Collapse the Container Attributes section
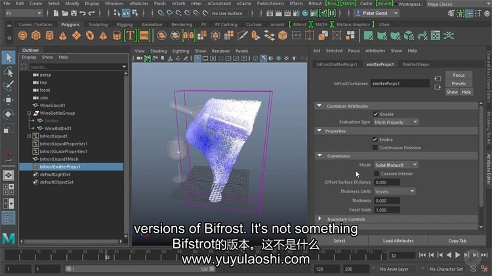This screenshot has height=276, width=492. pos(319,106)
